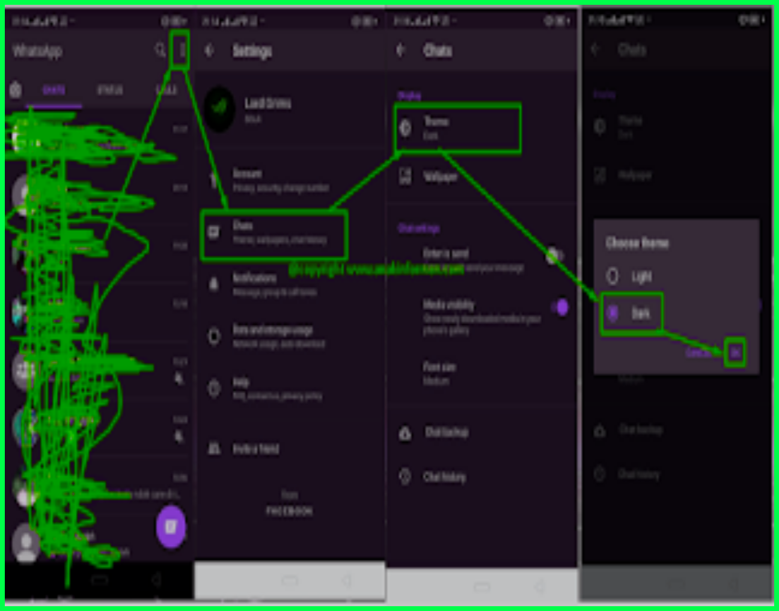This screenshot has width=779, height=611.
Task: Open the Notifications settings entry
Action: point(290,284)
